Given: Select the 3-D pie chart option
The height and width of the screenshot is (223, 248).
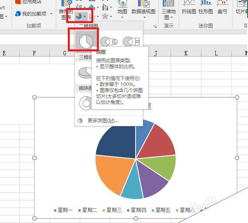Looking at the screenshot, I should pos(85,72).
